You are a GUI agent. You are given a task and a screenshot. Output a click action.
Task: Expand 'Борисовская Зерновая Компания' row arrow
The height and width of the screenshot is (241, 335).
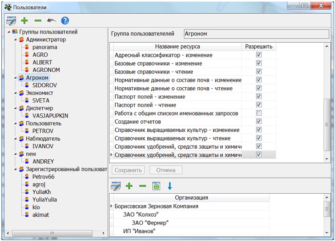[112, 207]
